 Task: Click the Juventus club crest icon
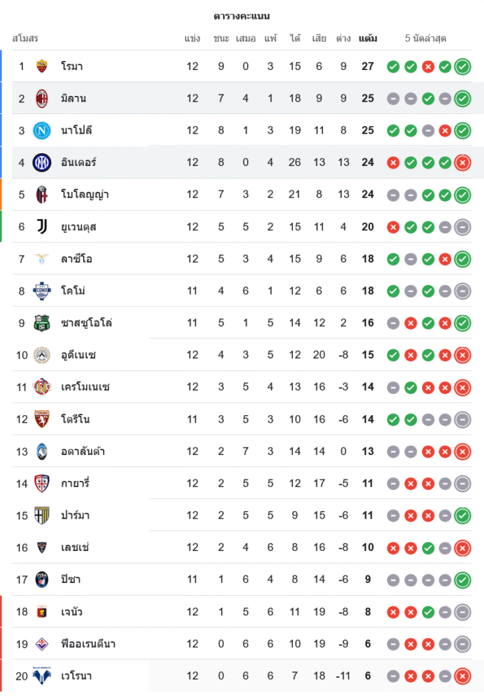coord(42,227)
